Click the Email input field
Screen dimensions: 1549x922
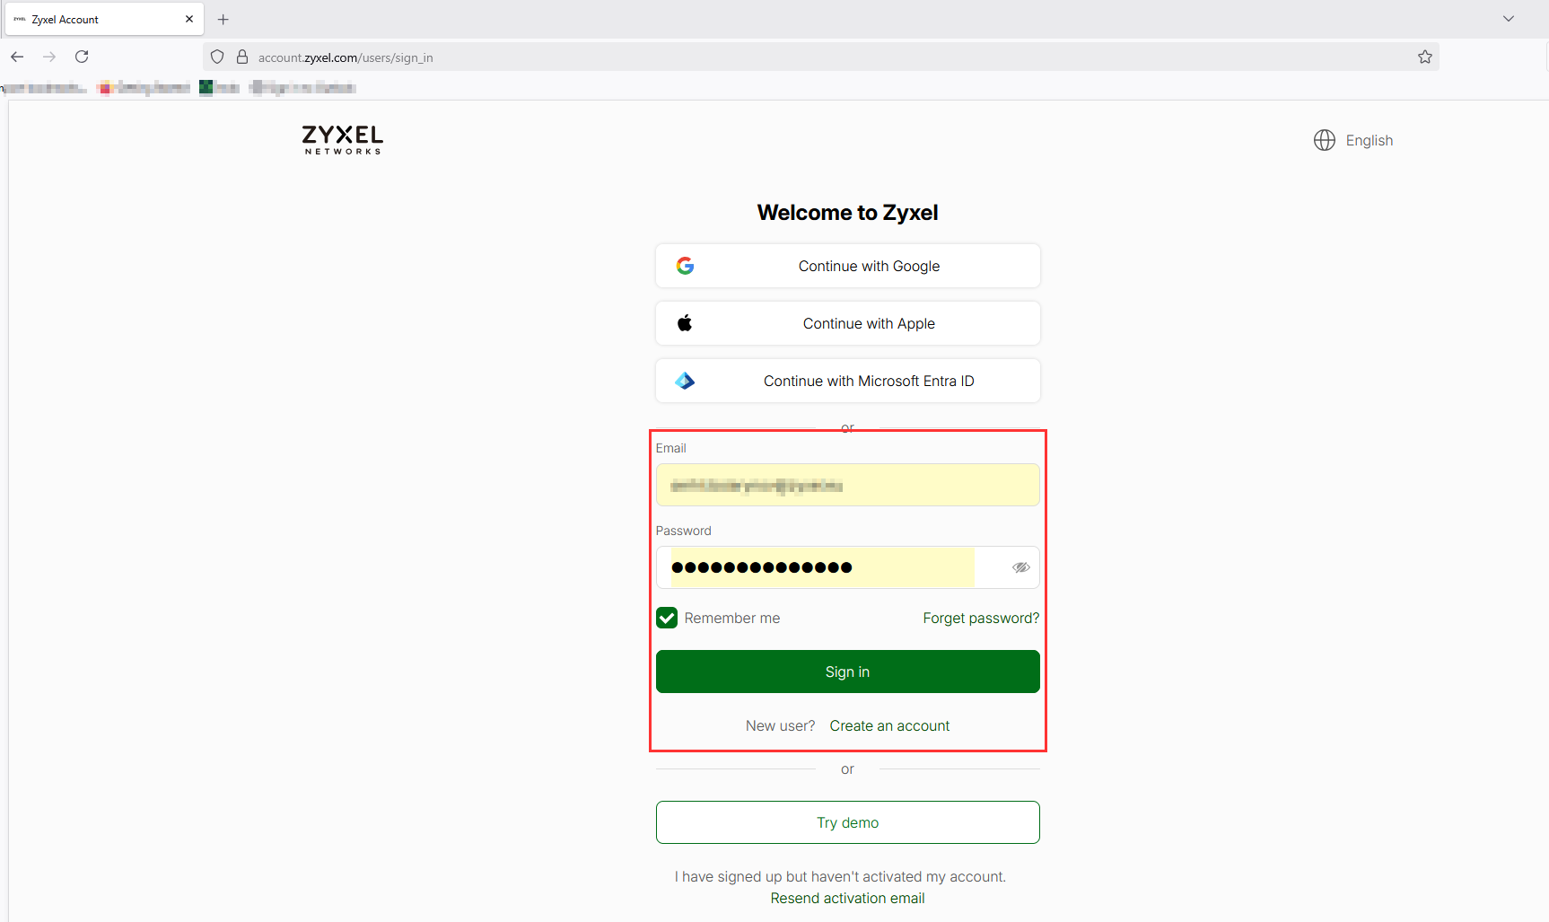[847, 485]
